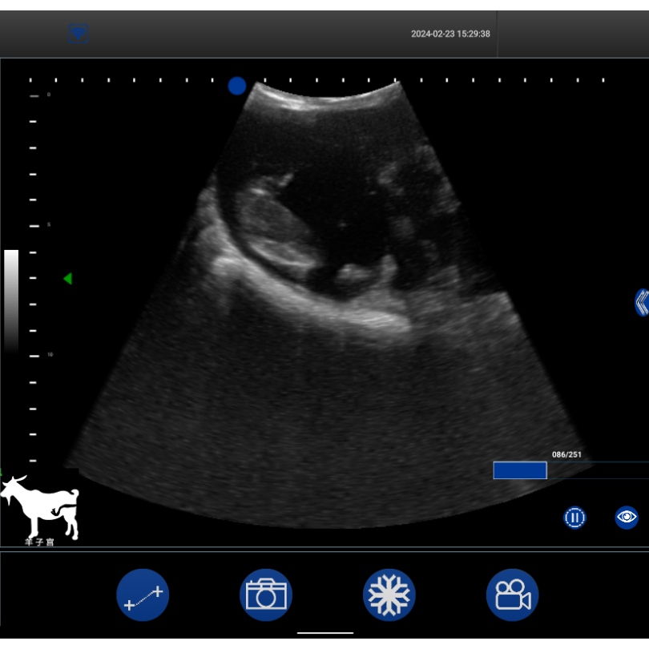Capture a snapshot with the camera button
Image resolution: width=649 pixels, height=649 pixels.
[x=266, y=595]
